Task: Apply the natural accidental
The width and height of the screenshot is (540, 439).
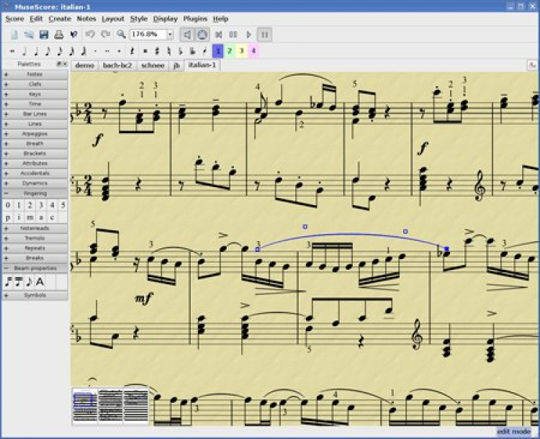Action: click(168, 51)
